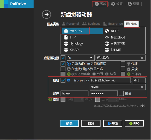Viewport: 151px width, 140px height.
Task: Select the SFTP service label
Action: [x=115, y=31]
